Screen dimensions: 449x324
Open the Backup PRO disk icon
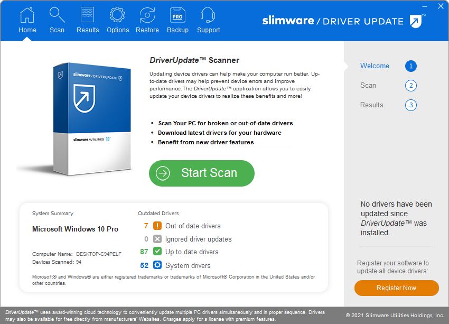pos(177,15)
